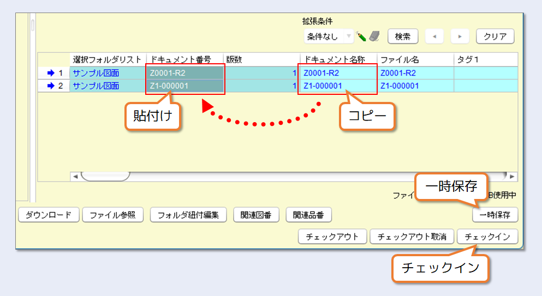Select the ドキュメント番号 column header

pos(184,59)
